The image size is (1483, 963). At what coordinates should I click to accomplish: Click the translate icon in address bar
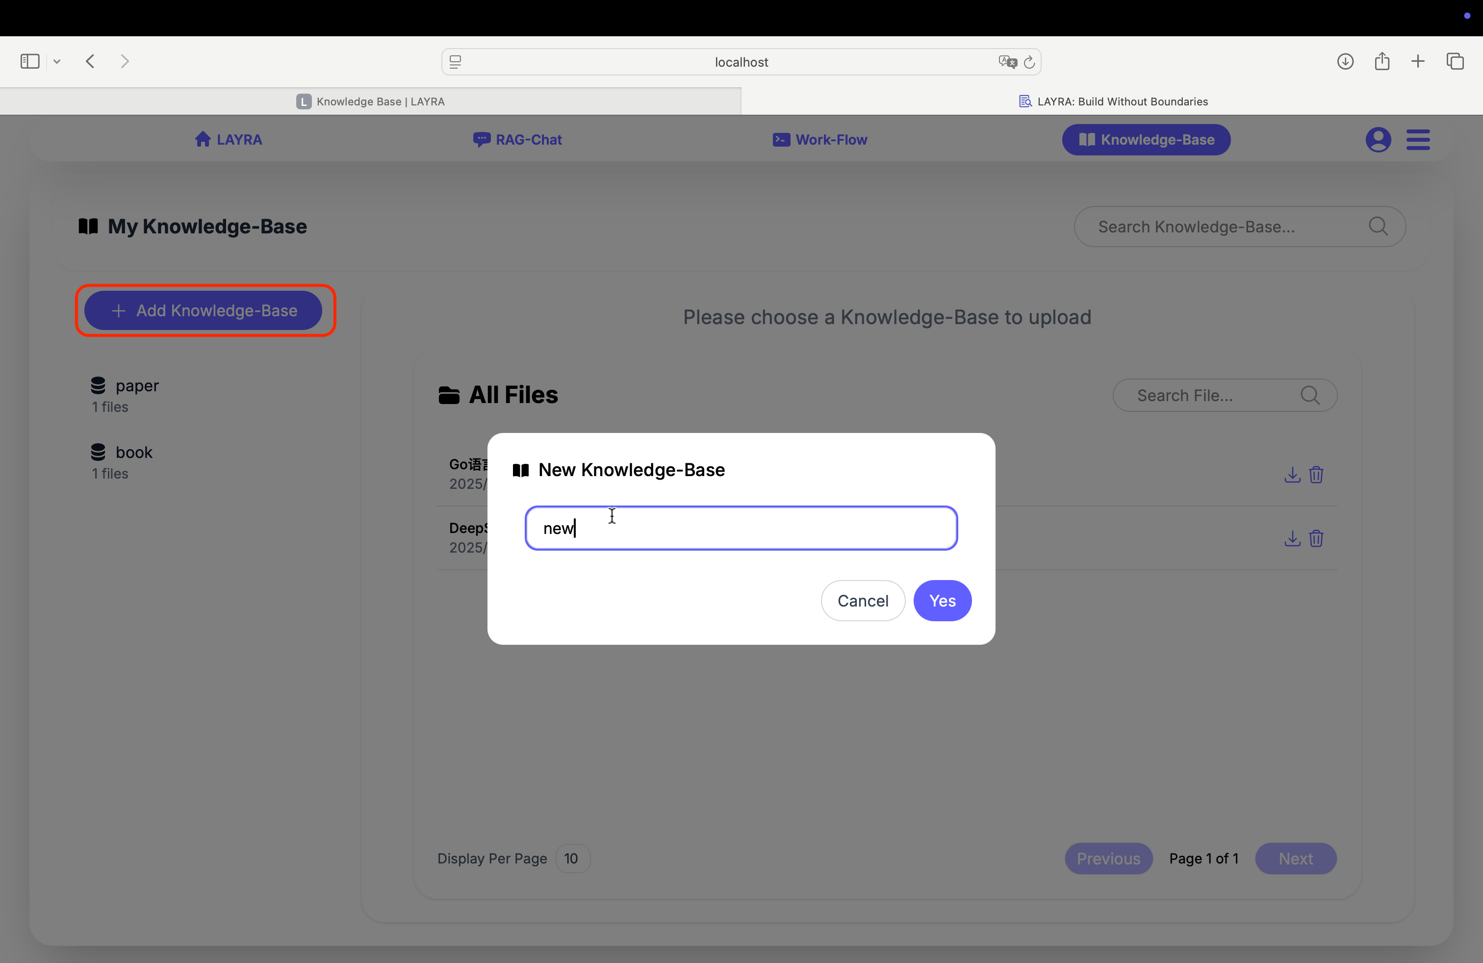click(1007, 62)
